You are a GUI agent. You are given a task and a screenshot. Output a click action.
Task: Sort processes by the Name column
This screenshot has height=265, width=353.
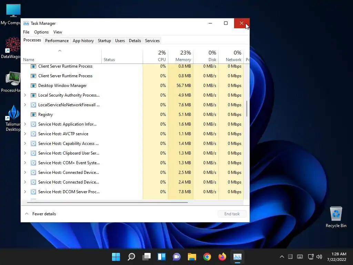click(x=61, y=56)
